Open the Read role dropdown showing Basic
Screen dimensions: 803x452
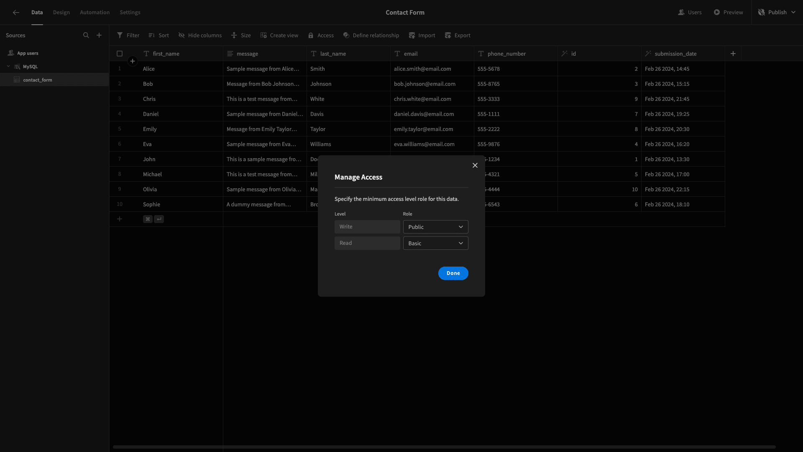coord(435,243)
